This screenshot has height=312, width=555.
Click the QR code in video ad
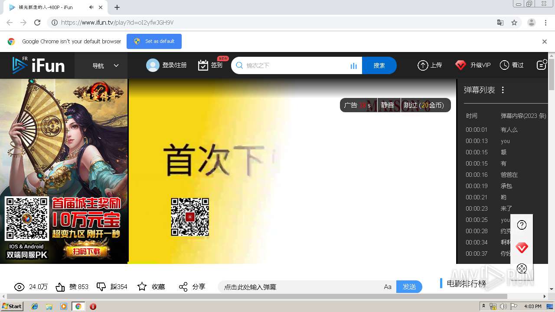tap(190, 217)
